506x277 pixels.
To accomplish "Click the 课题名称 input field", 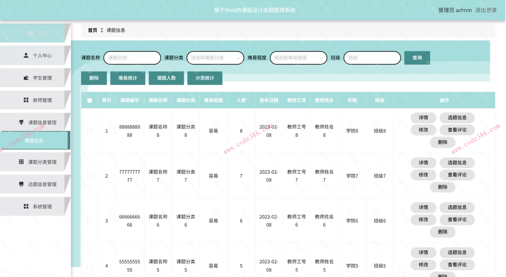I will tap(132, 58).
